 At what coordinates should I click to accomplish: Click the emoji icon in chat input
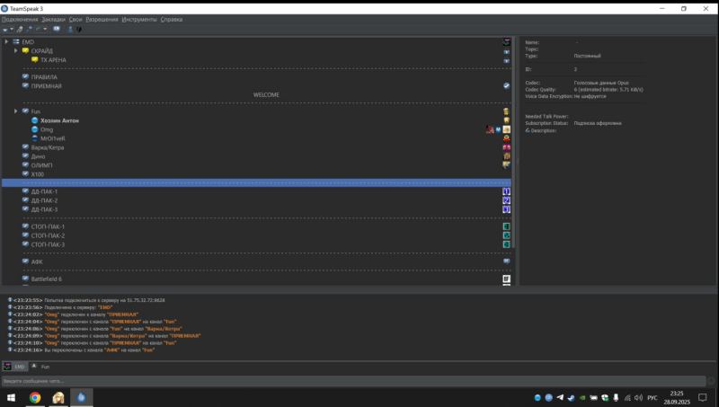(711, 381)
